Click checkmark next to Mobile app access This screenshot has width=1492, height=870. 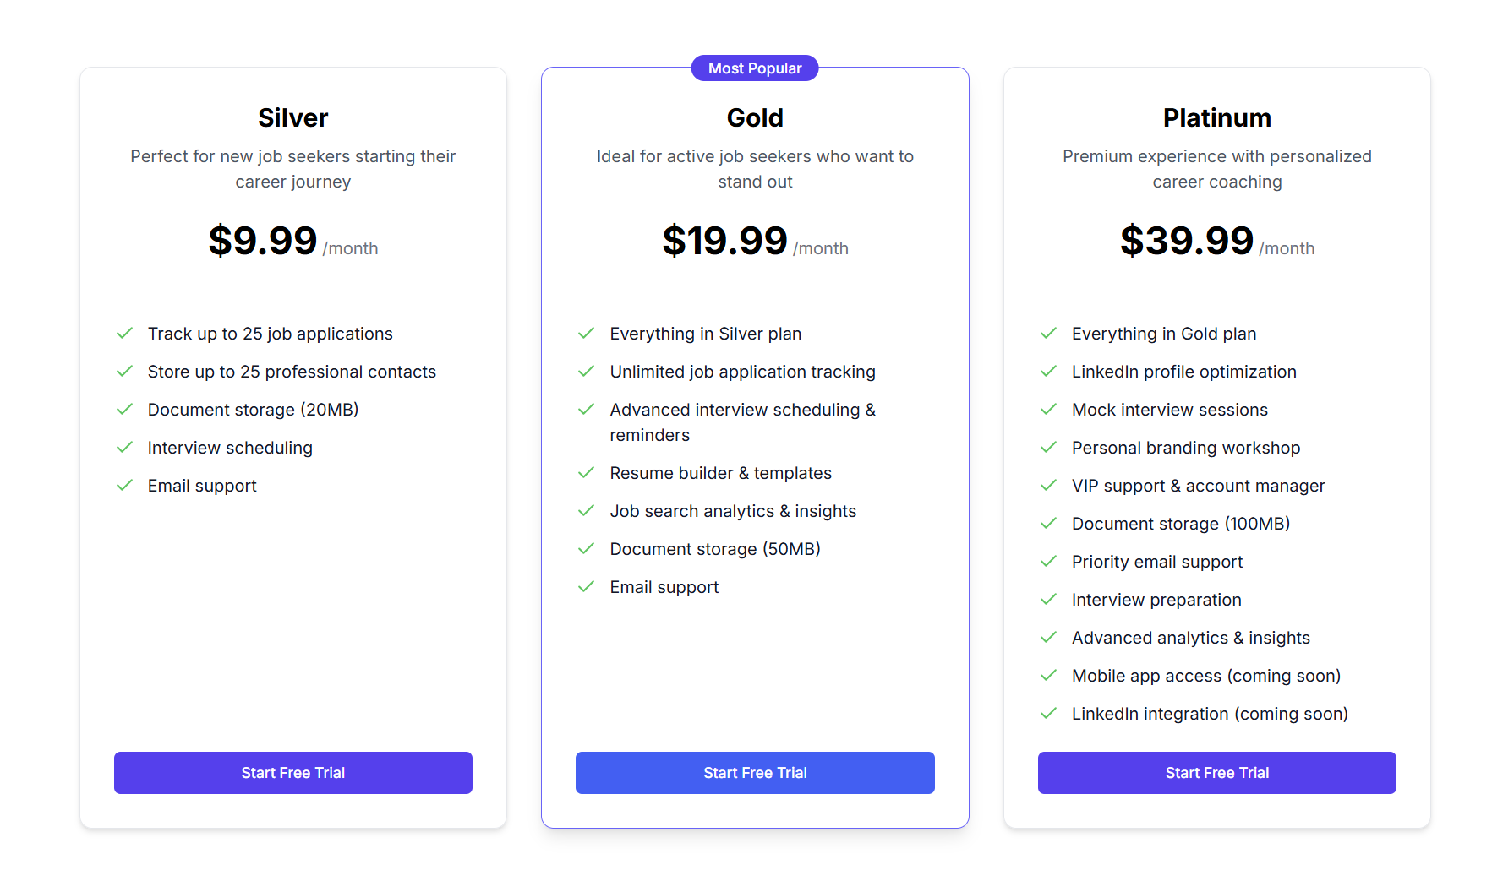click(1048, 676)
